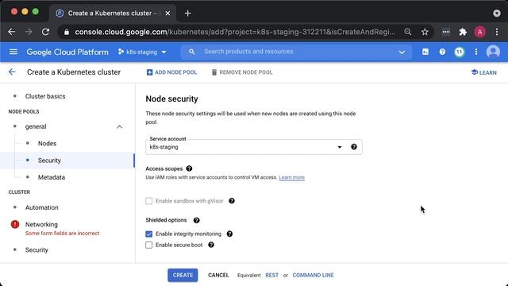Select the Create a Kubernetes cluster browser tab
The image size is (508, 286).
[112, 14]
